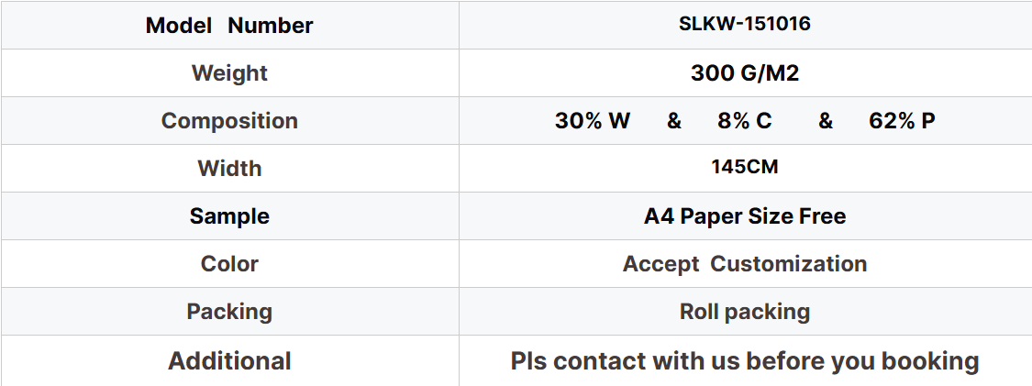Click the second ampersand in Composition row
Screen dimensions: 1032x386
pos(826,120)
